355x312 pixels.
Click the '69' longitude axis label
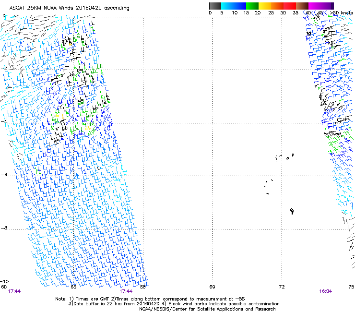[x=212, y=287]
